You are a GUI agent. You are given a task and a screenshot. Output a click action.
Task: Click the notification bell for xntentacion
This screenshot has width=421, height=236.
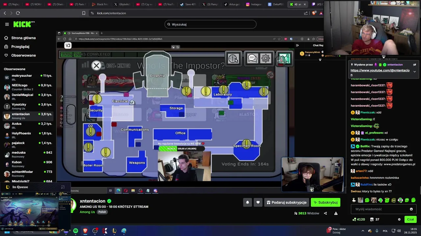[247, 203]
